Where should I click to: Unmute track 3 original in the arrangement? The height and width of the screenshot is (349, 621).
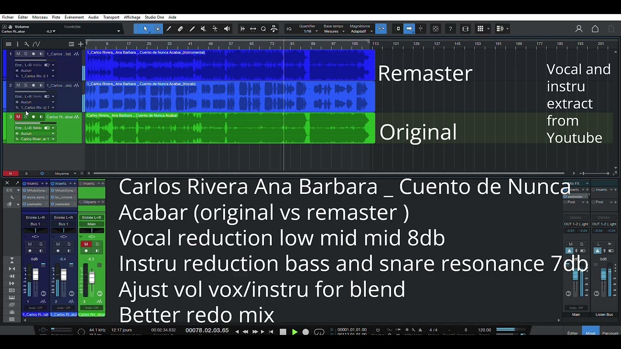click(x=18, y=117)
